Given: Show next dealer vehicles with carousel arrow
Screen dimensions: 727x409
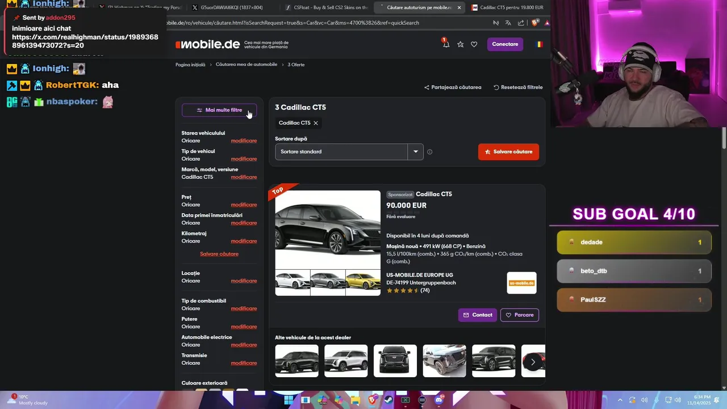Looking at the screenshot, I should (x=533, y=361).
